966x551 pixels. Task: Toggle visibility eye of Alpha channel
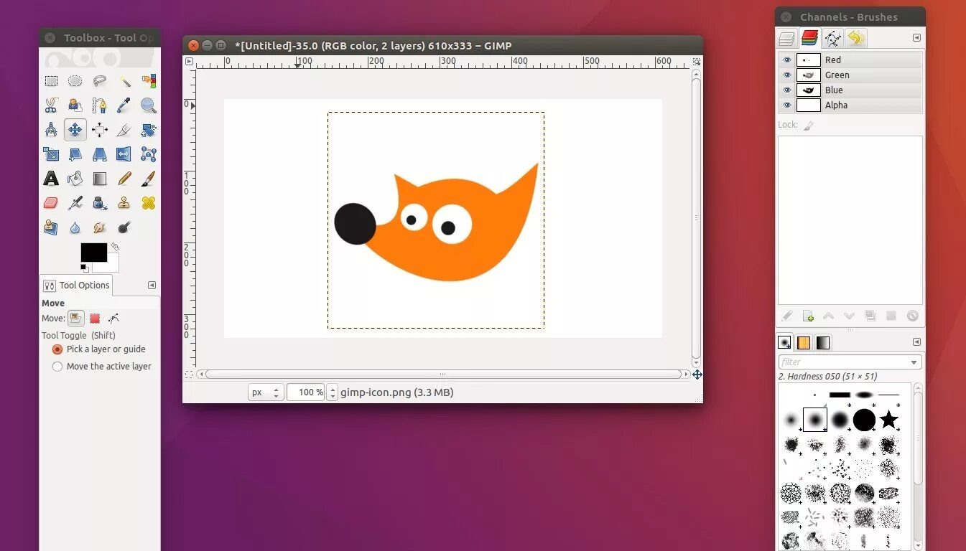787,105
